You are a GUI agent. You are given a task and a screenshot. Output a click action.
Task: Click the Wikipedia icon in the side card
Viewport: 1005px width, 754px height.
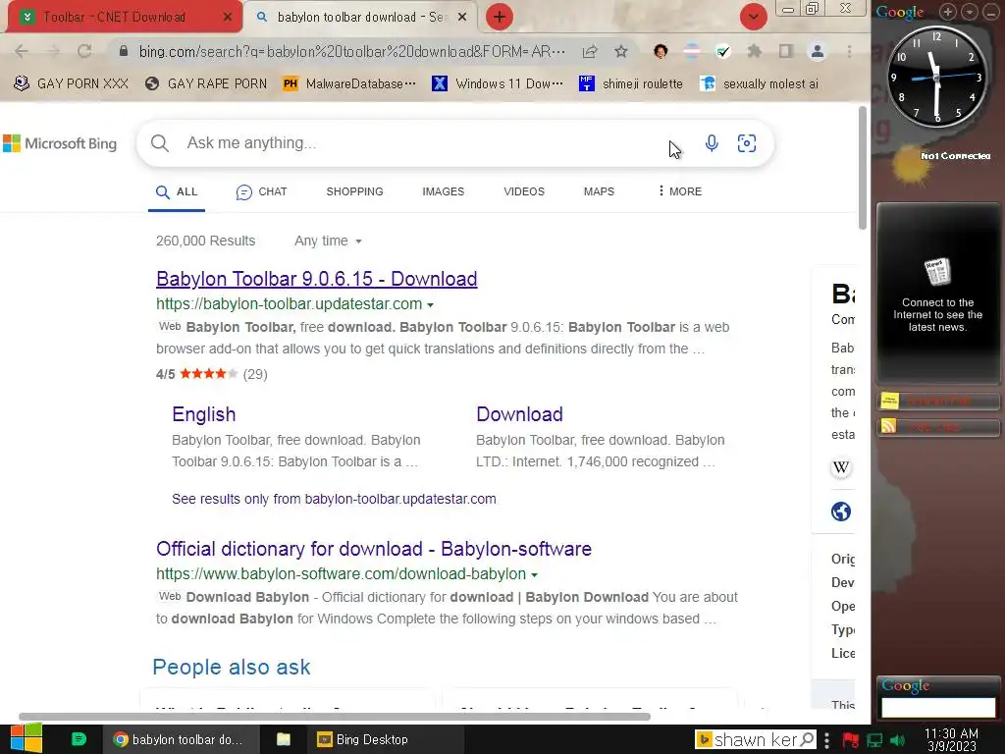pyautogui.click(x=841, y=467)
